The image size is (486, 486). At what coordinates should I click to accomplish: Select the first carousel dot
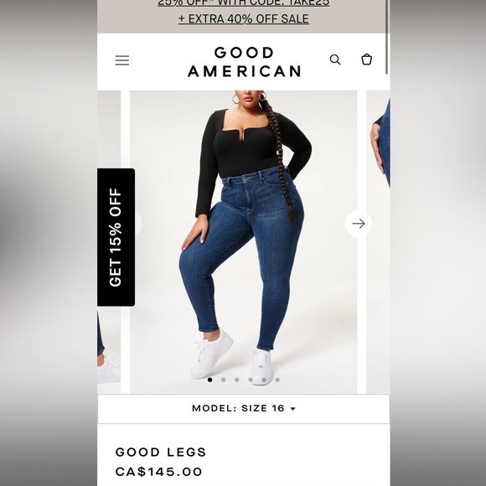pos(209,380)
